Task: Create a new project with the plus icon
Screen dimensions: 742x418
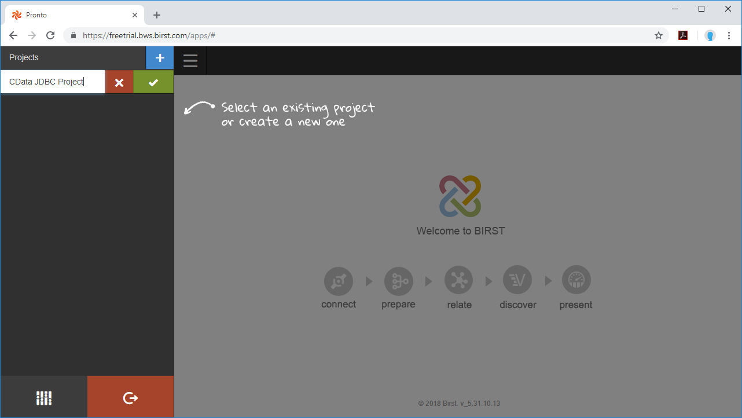Action: pyautogui.click(x=159, y=58)
